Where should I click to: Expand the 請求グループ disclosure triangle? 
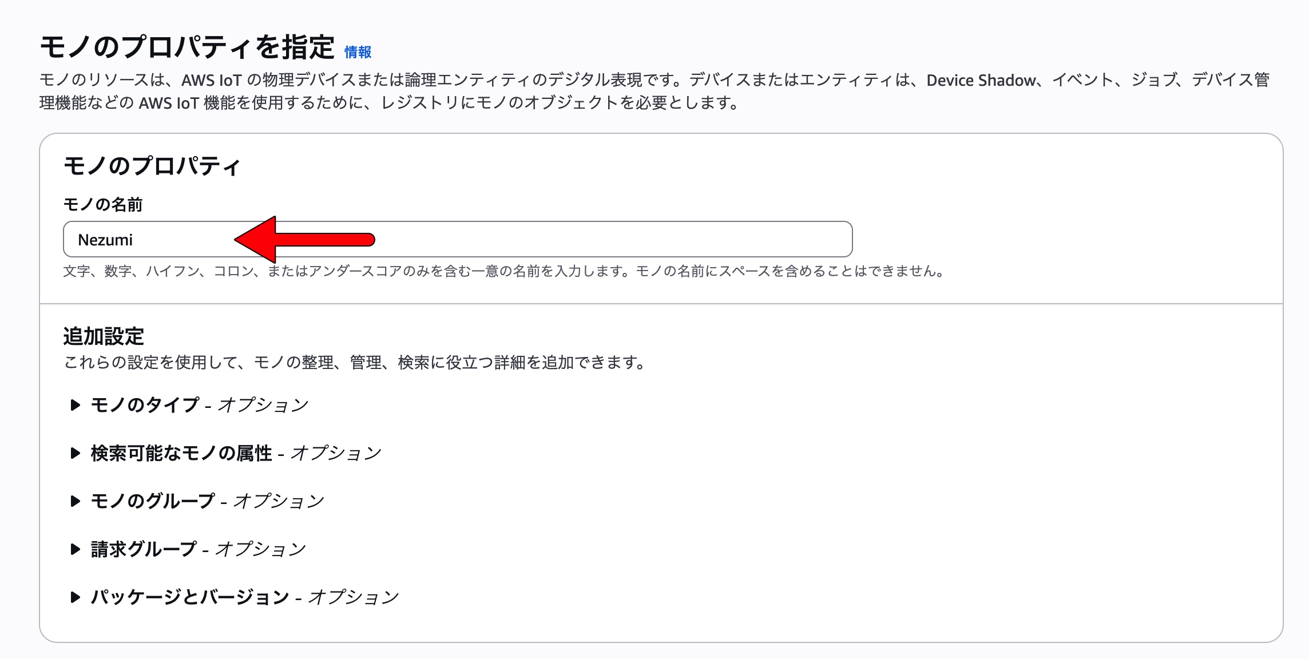click(75, 549)
